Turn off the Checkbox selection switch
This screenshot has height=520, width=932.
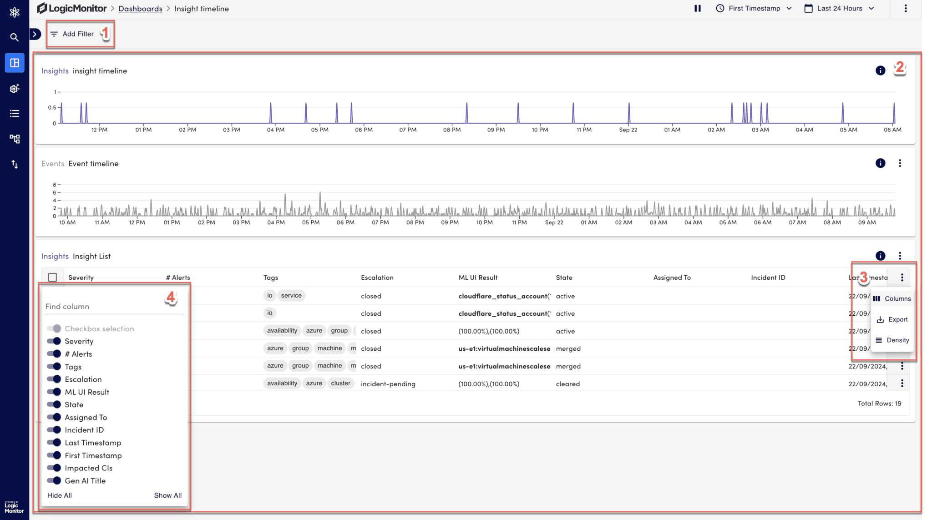[53, 328]
